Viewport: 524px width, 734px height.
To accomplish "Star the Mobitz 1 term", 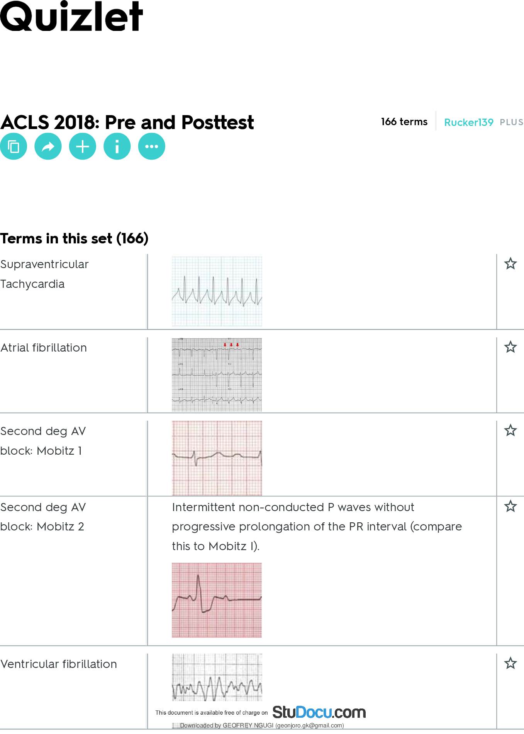I will coord(510,430).
